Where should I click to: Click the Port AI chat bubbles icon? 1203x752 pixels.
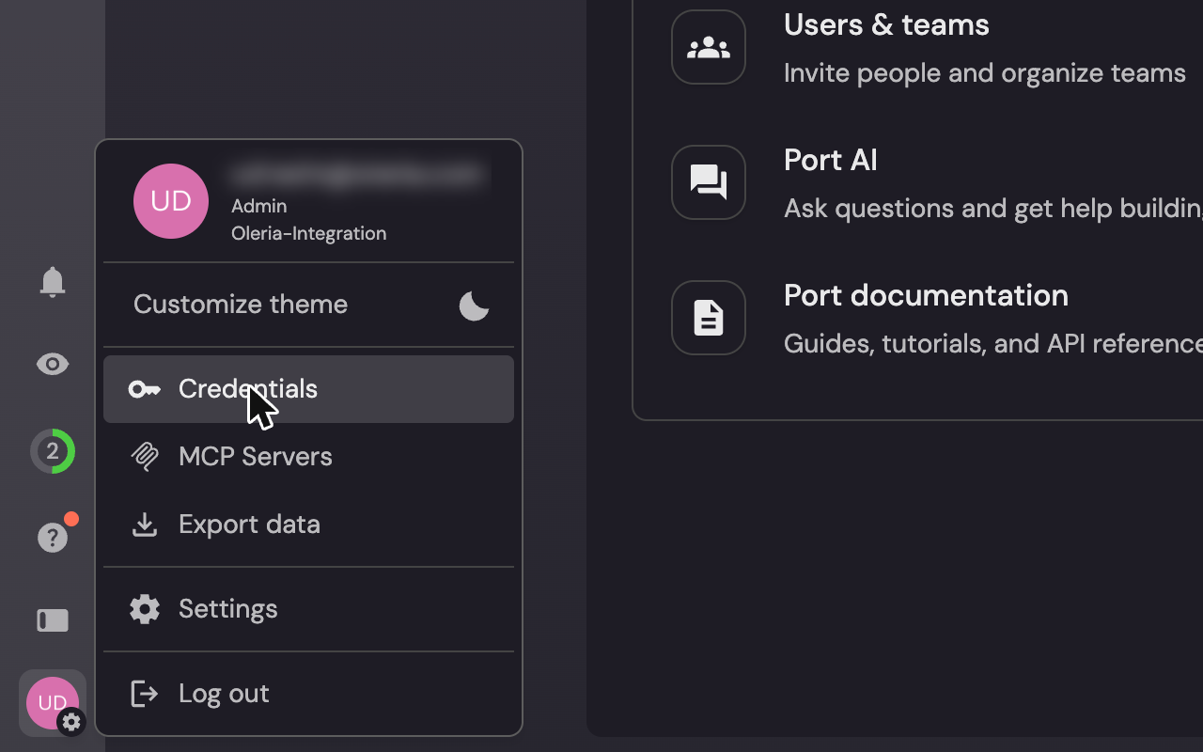[709, 182]
